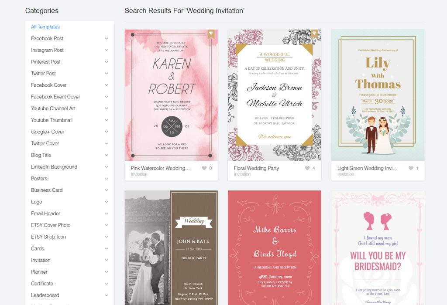The height and width of the screenshot is (305, 447).
Task: Open the John & Kate wedding photo thumbnail
Action: [171, 248]
